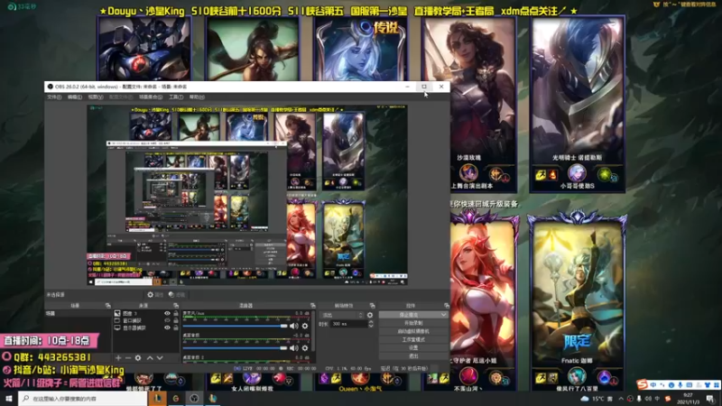Toggle visibility of window capture source
This screenshot has height=406, width=722.
coord(167,320)
